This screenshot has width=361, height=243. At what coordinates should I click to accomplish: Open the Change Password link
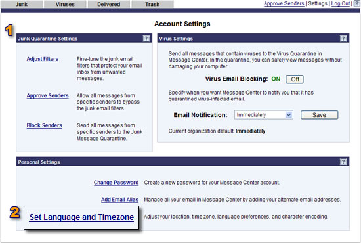point(116,183)
